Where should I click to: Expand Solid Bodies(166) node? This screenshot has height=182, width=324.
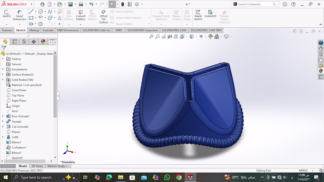point(3,80)
